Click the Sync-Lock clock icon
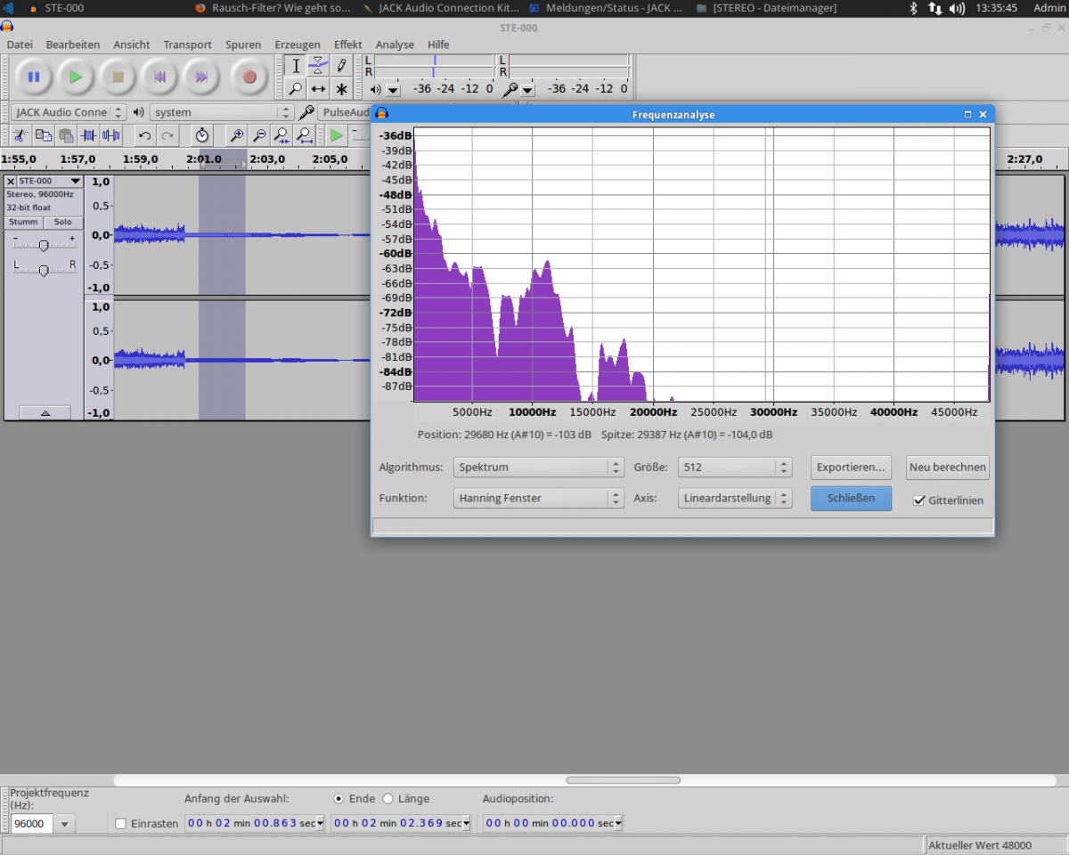1069x855 pixels. click(202, 135)
